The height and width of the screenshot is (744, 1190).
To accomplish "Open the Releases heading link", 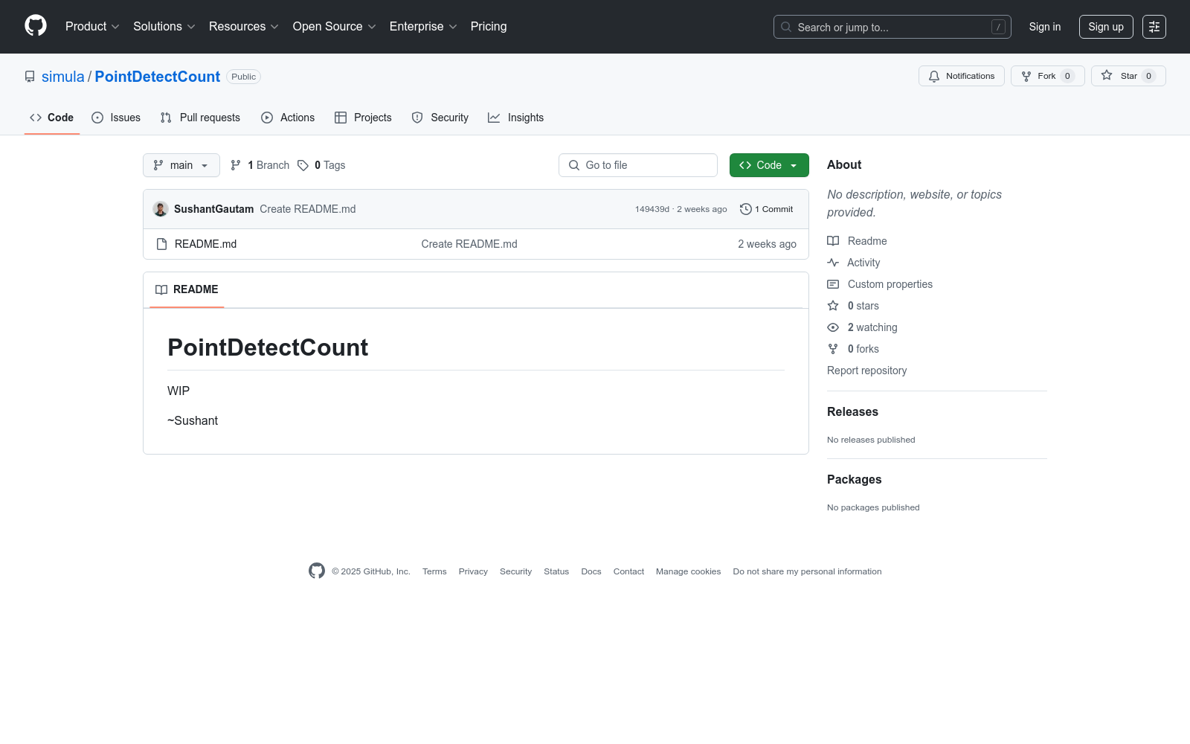I will pos(852,411).
